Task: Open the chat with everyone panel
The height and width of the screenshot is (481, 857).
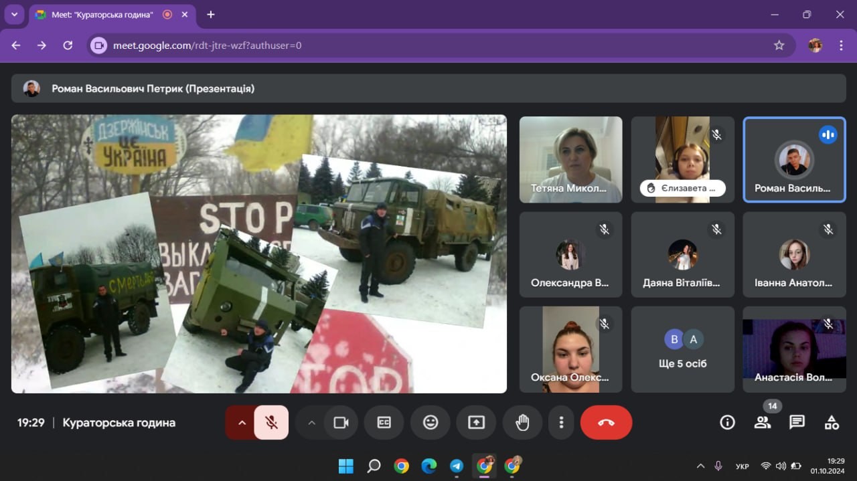Action: point(797,423)
